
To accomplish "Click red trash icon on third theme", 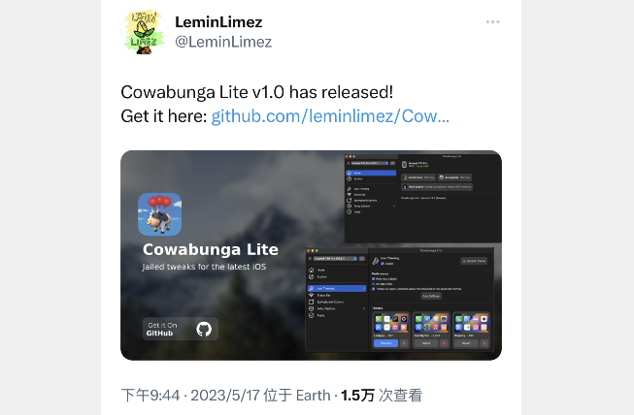I will tap(484, 343).
